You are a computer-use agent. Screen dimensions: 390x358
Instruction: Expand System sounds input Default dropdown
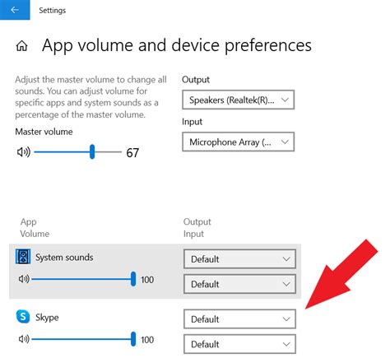click(239, 284)
